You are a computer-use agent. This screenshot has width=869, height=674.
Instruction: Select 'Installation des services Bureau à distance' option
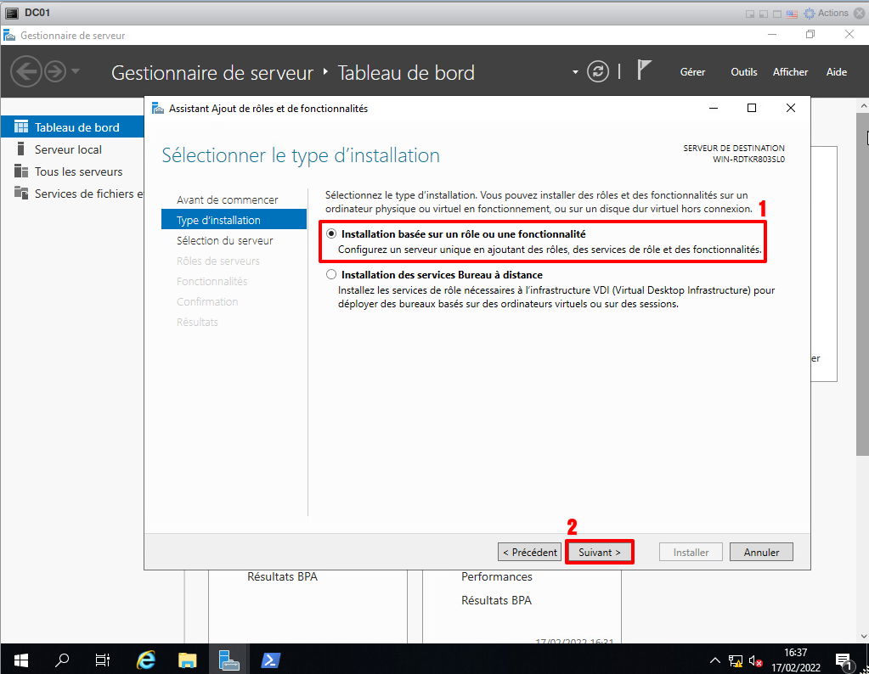[331, 275]
